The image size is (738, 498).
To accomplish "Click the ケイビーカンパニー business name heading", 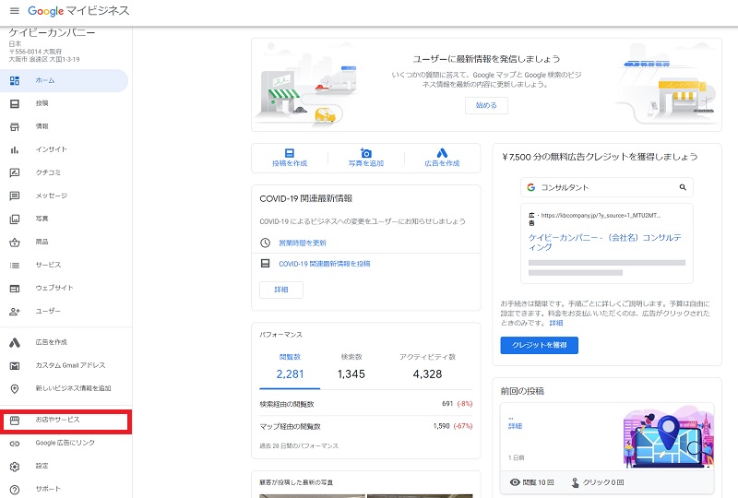I will tap(52, 33).
